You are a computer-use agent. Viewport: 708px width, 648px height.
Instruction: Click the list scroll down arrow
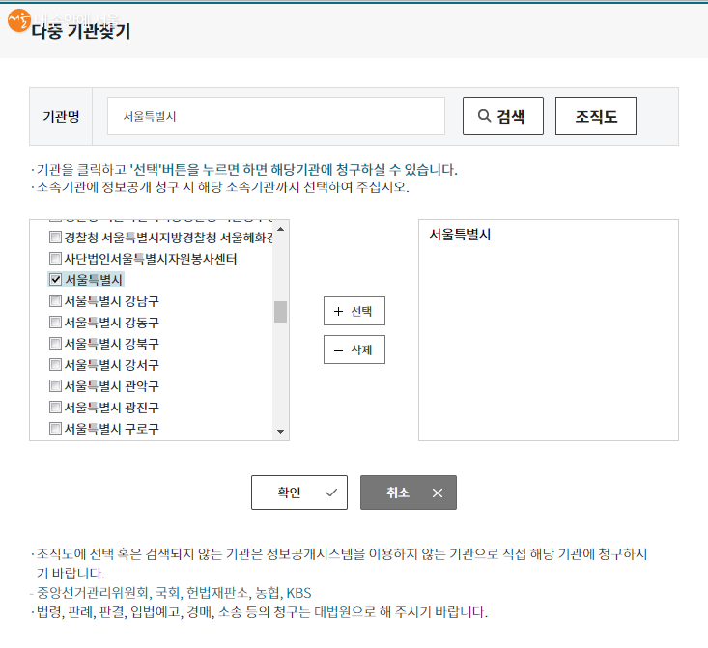click(281, 432)
